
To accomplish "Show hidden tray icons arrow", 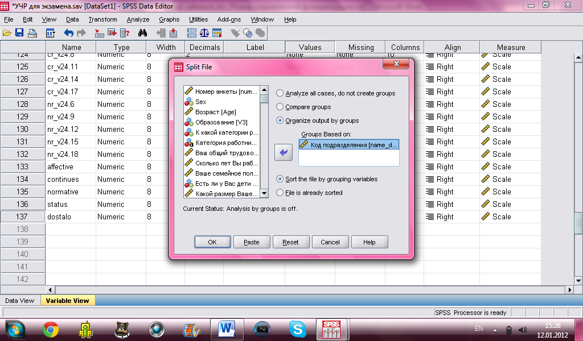I will pos(495,330).
